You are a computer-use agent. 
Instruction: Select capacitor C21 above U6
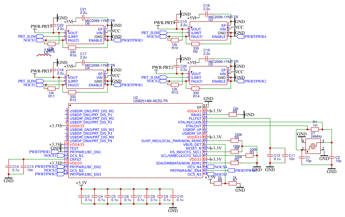point(83,18)
